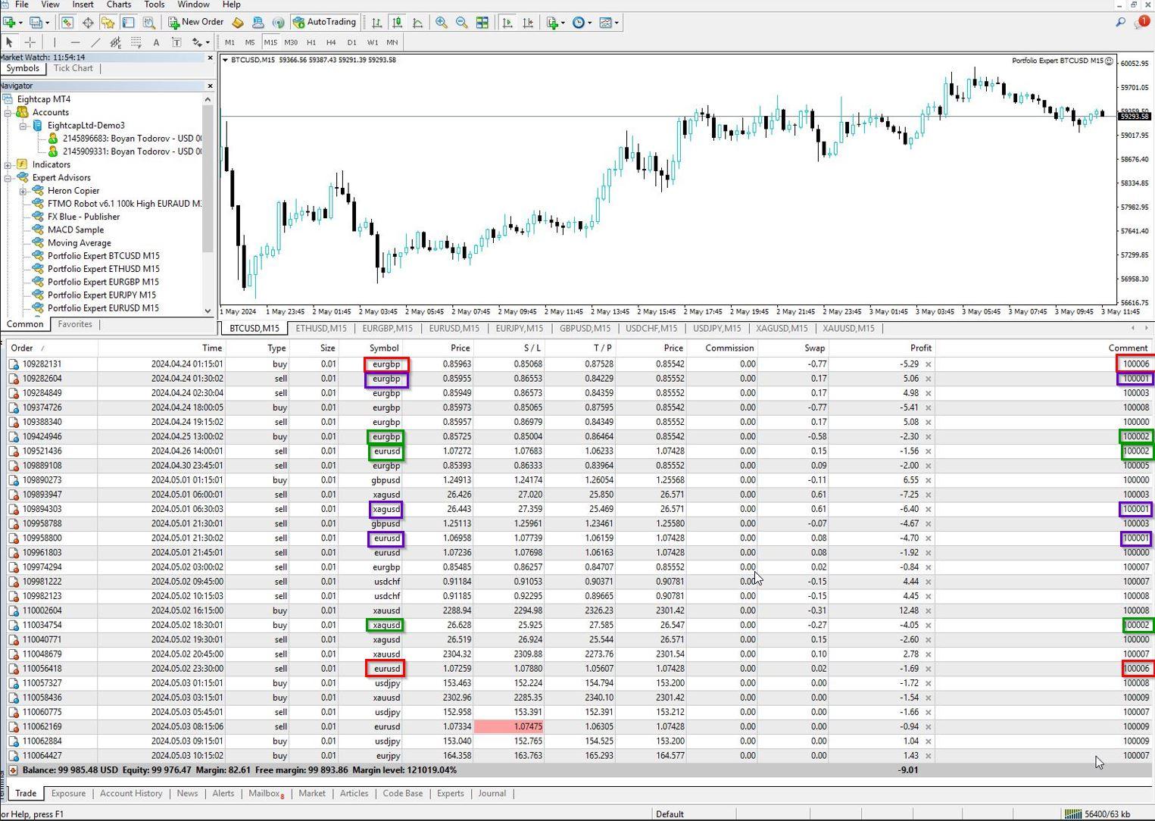Draw a Trendline tool
The image size is (1155, 821).
[95, 42]
